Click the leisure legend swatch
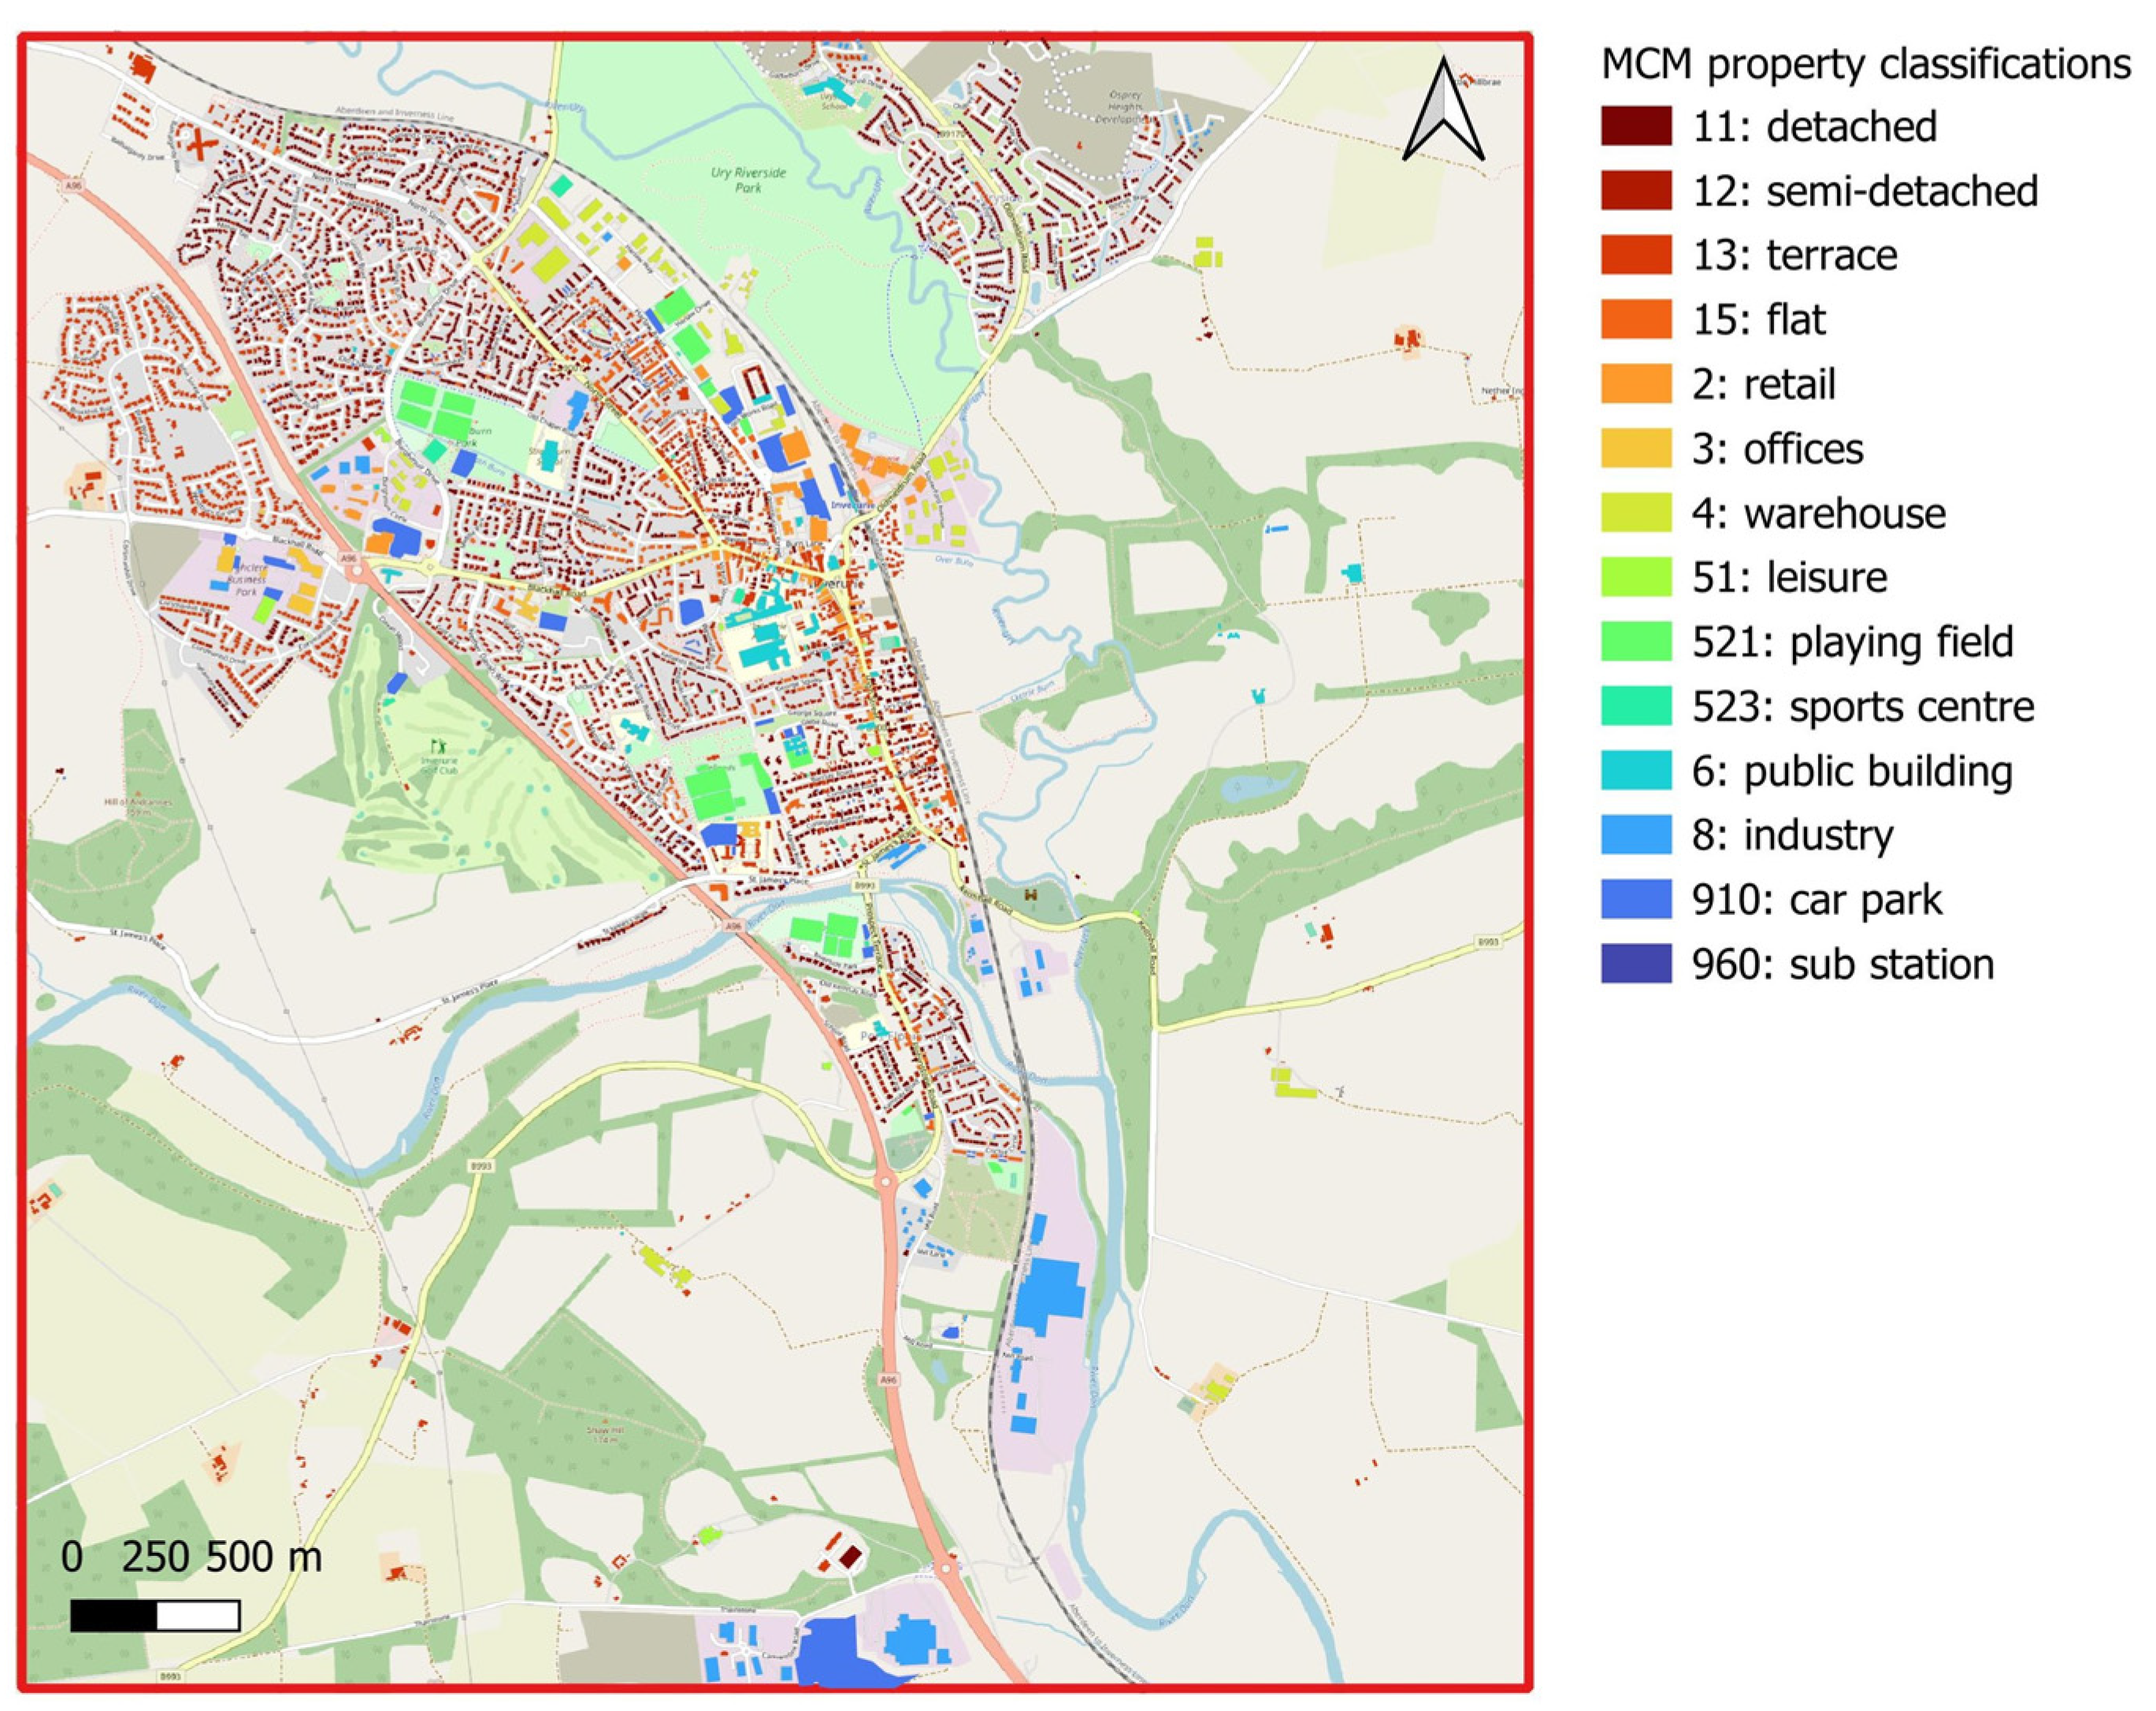The width and height of the screenshot is (2156, 1711). point(1636,578)
